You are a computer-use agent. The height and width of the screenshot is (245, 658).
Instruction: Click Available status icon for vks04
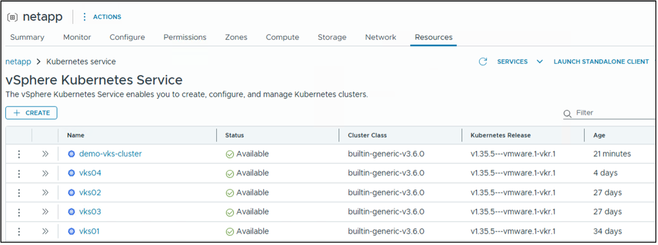(230, 174)
